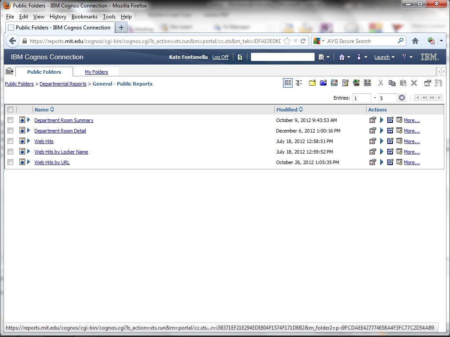Click the Log Off link
The width and height of the screenshot is (450, 337).
tap(220, 57)
